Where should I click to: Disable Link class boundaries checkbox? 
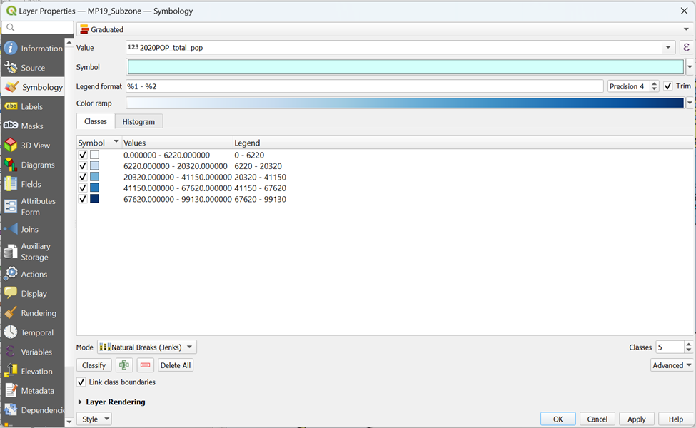pos(81,382)
